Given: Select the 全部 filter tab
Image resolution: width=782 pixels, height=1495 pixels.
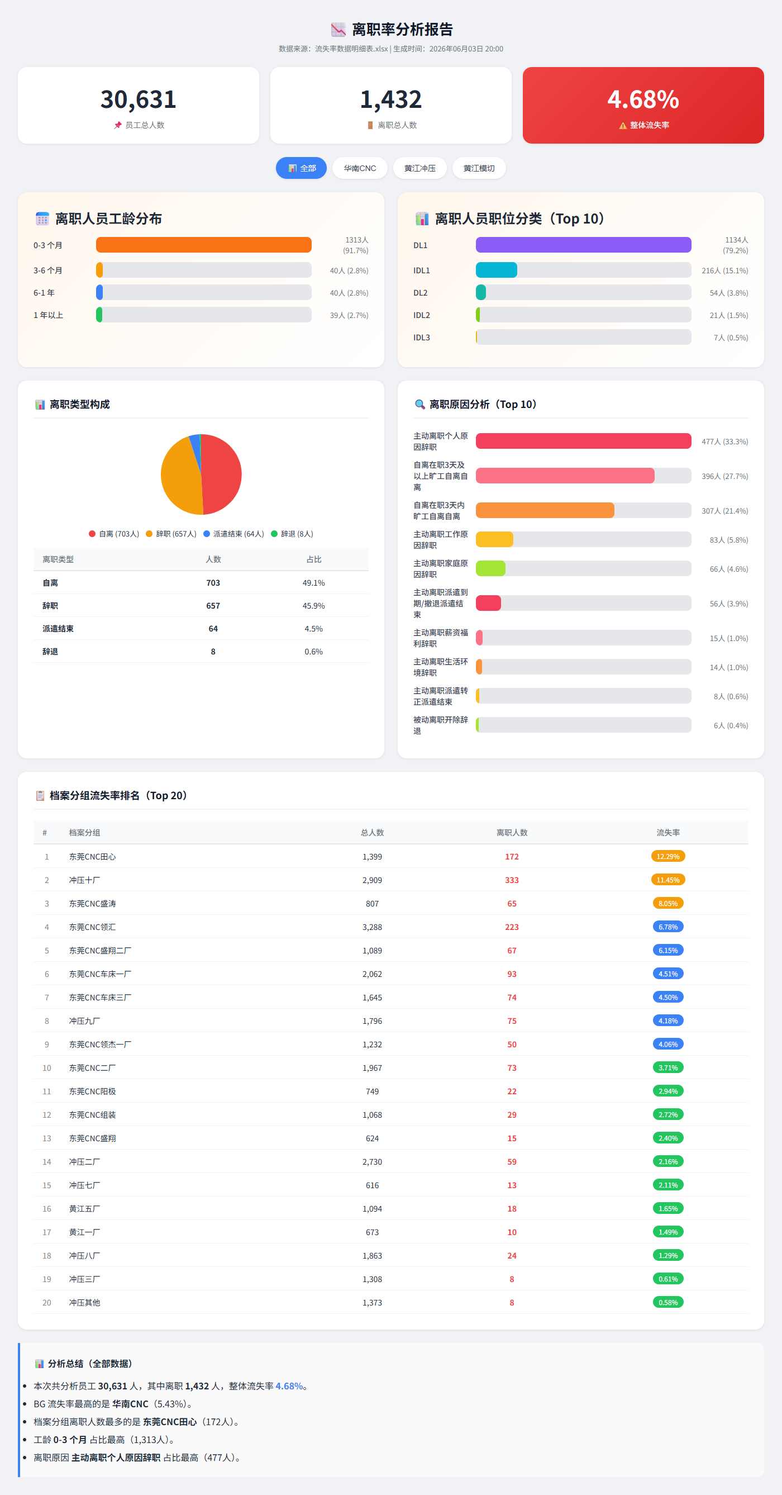Looking at the screenshot, I should (301, 168).
